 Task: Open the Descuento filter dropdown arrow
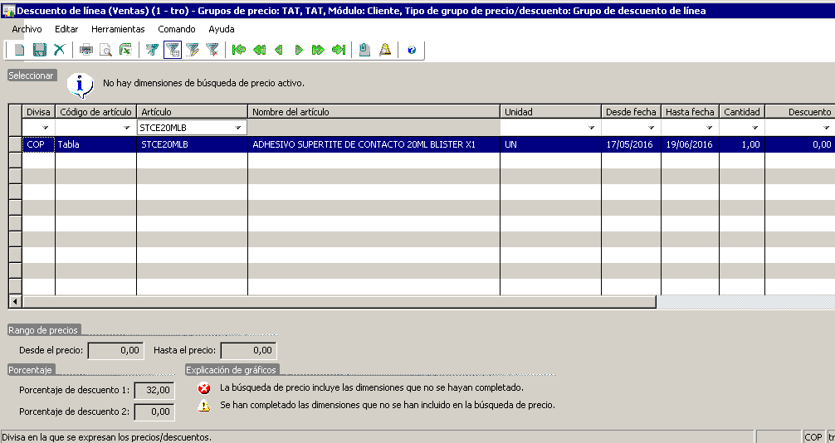pyautogui.click(x=827, y=128)
